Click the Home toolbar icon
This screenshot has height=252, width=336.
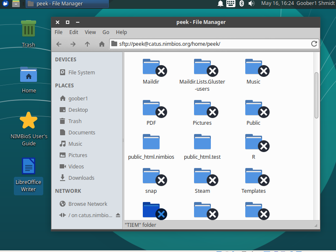[x=102, y=44]
